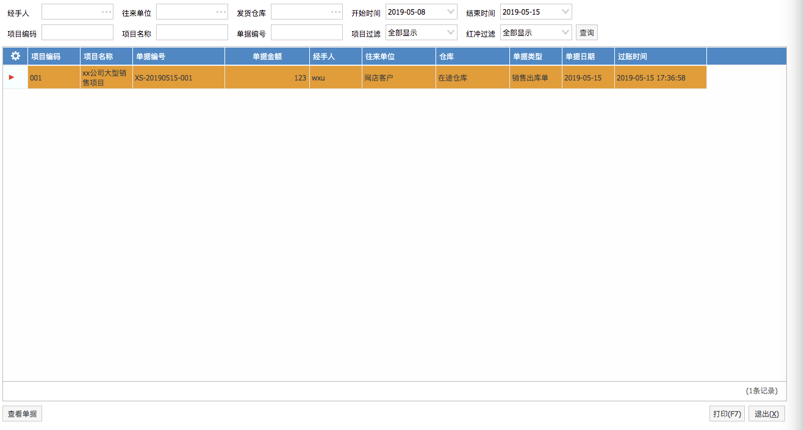Sort by the 单据日期 column header
The width and height of the screenshot is (804, 430).
pyautogui.click(x=588, y=56)
